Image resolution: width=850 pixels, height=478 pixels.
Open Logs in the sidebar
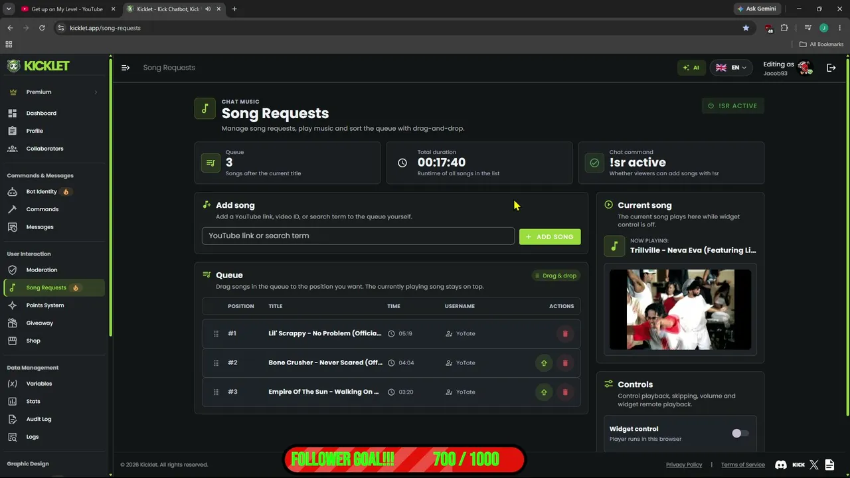tap(52, 437)
